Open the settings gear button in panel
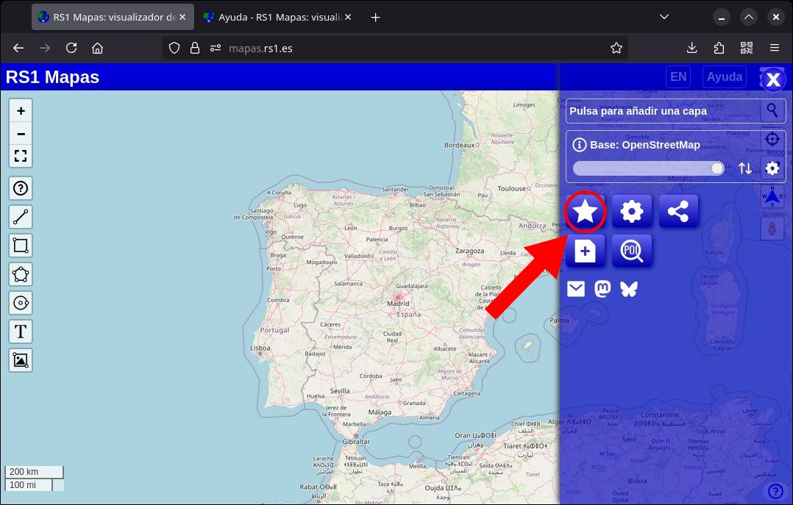793x505 pixels. 632,211
